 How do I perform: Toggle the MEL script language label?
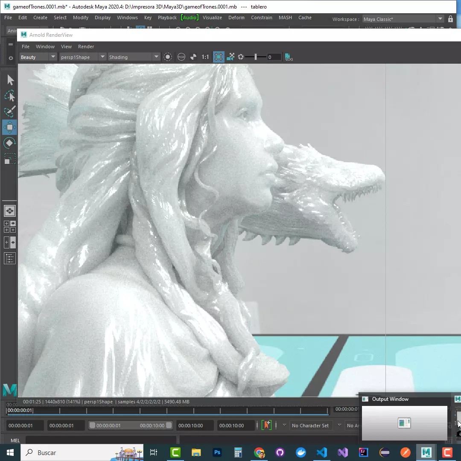(x=15, y=441)
